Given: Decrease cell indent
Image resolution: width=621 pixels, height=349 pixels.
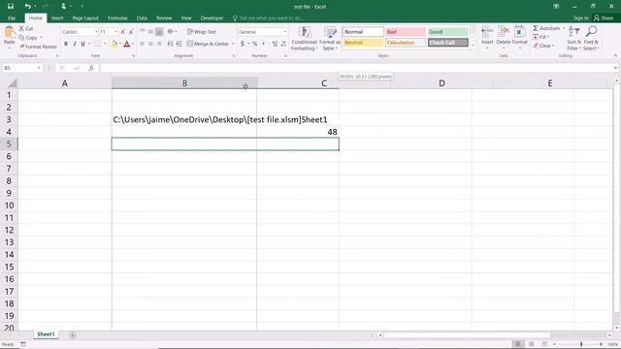Looking at the screenshot, I should 171,44.
